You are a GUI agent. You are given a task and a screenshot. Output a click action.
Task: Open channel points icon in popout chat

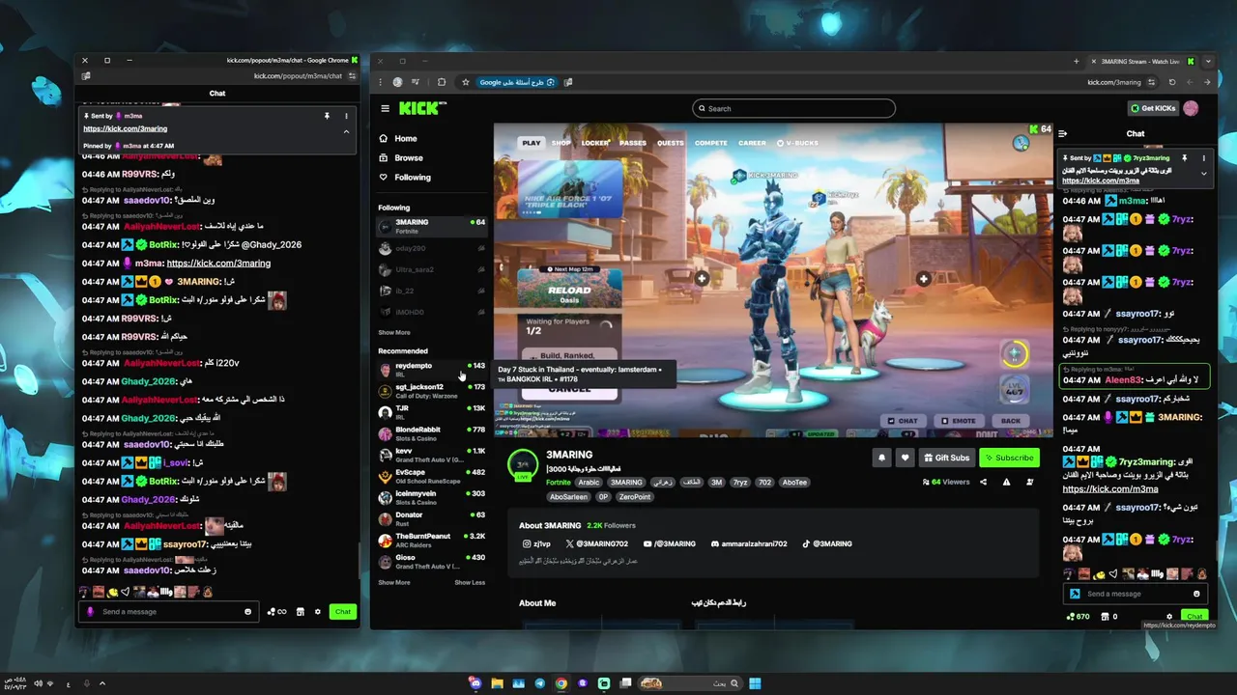[x=276, y=611]
